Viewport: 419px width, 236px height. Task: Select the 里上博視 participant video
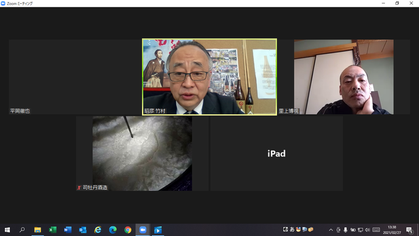[344, 77]
